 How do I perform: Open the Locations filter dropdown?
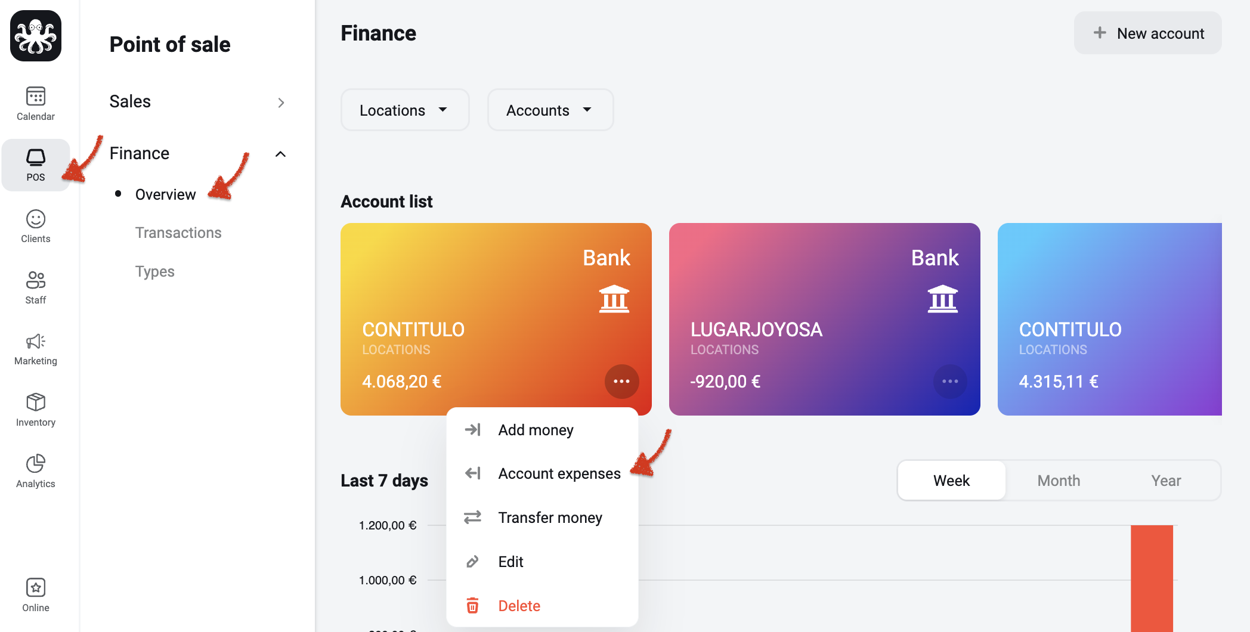tap(405, 110)
